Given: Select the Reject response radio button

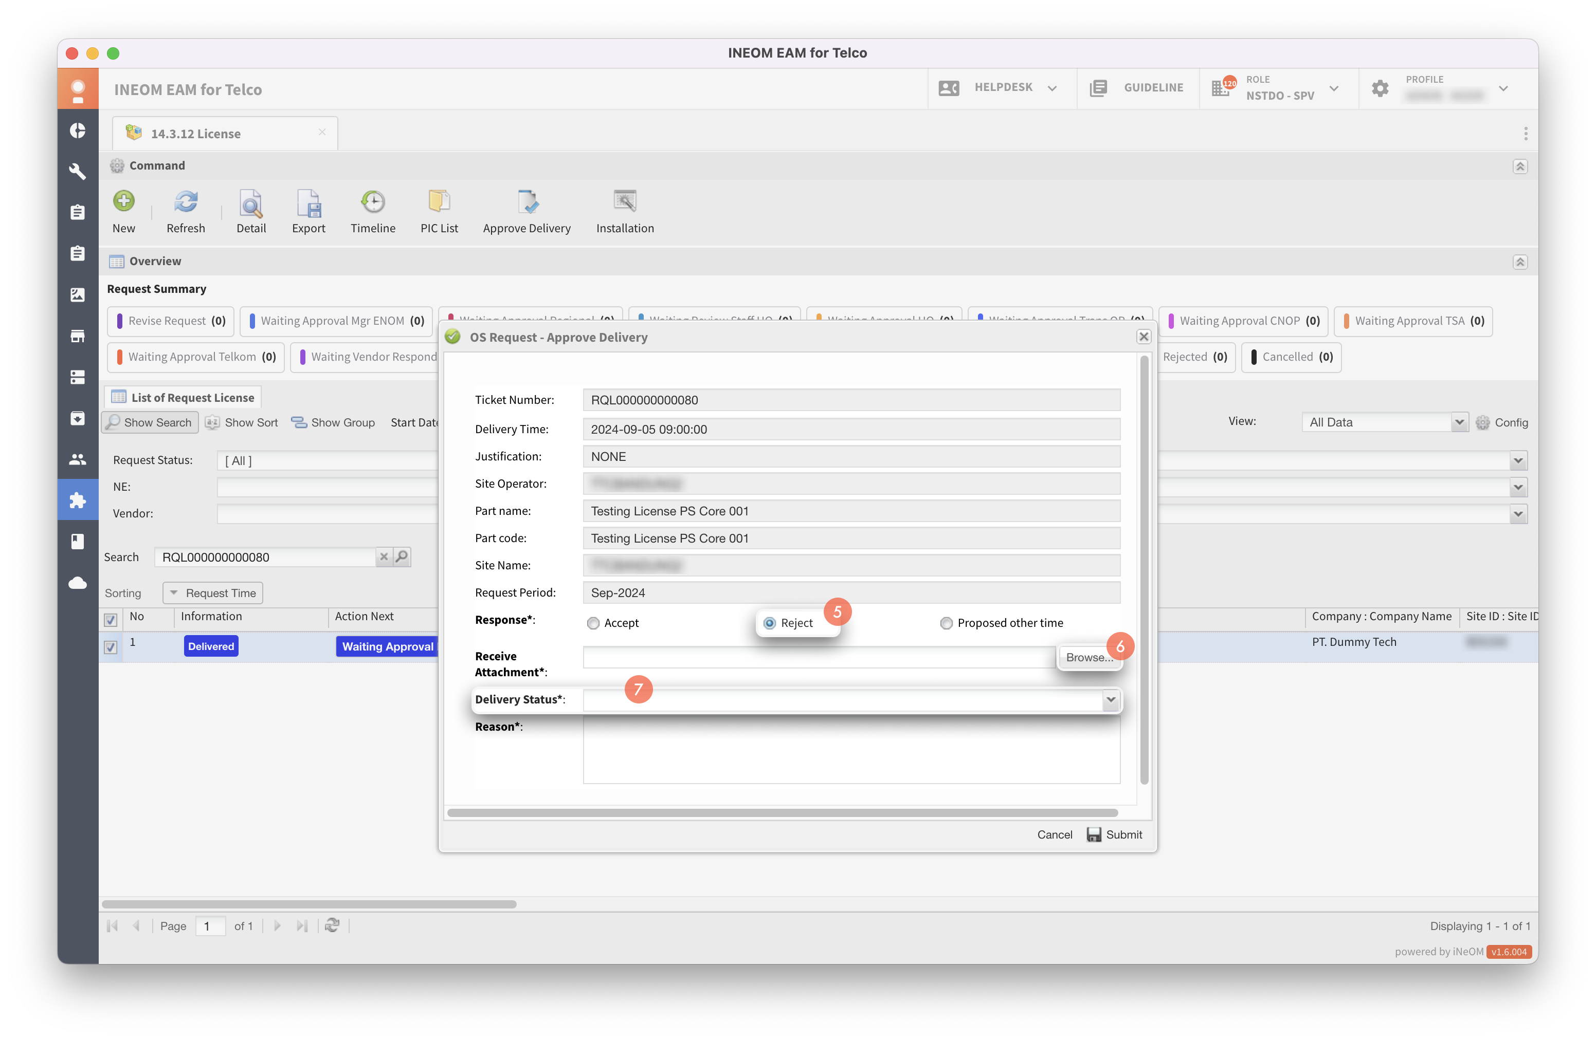Looking at the screenshot, I should click(x=769, y=623).
